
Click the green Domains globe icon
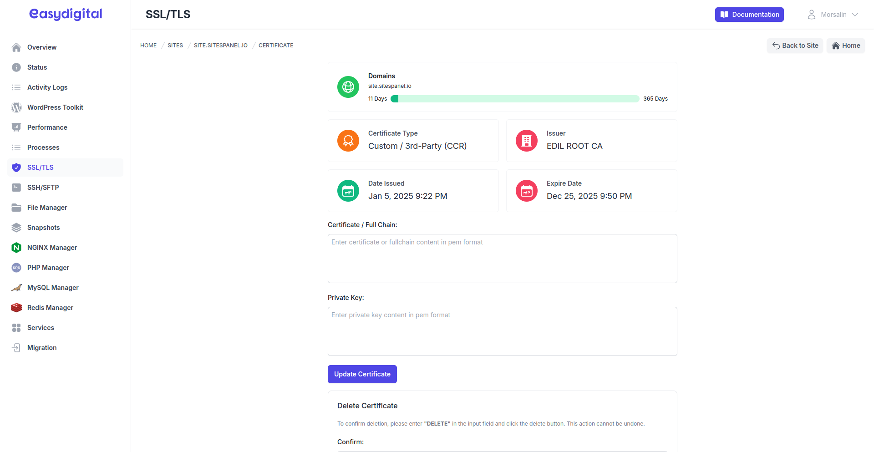point(348,87)
